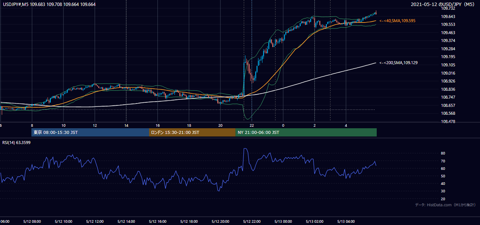Click hour label 0 on price chart axis
The height and width of the screenshot is (225, 480).
point(283,126)
